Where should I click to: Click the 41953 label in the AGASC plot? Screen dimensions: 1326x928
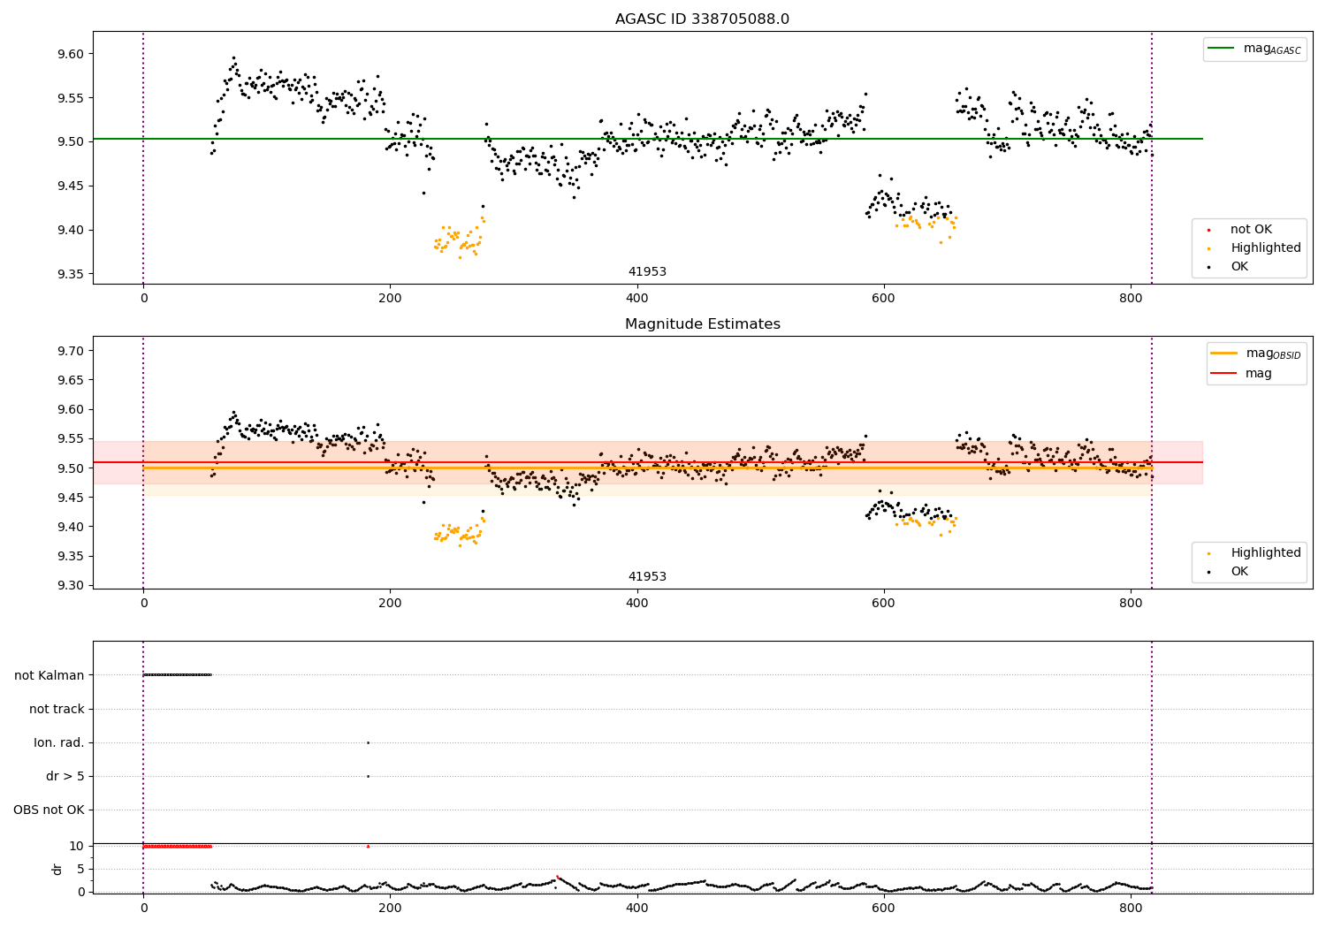point(647,272)
